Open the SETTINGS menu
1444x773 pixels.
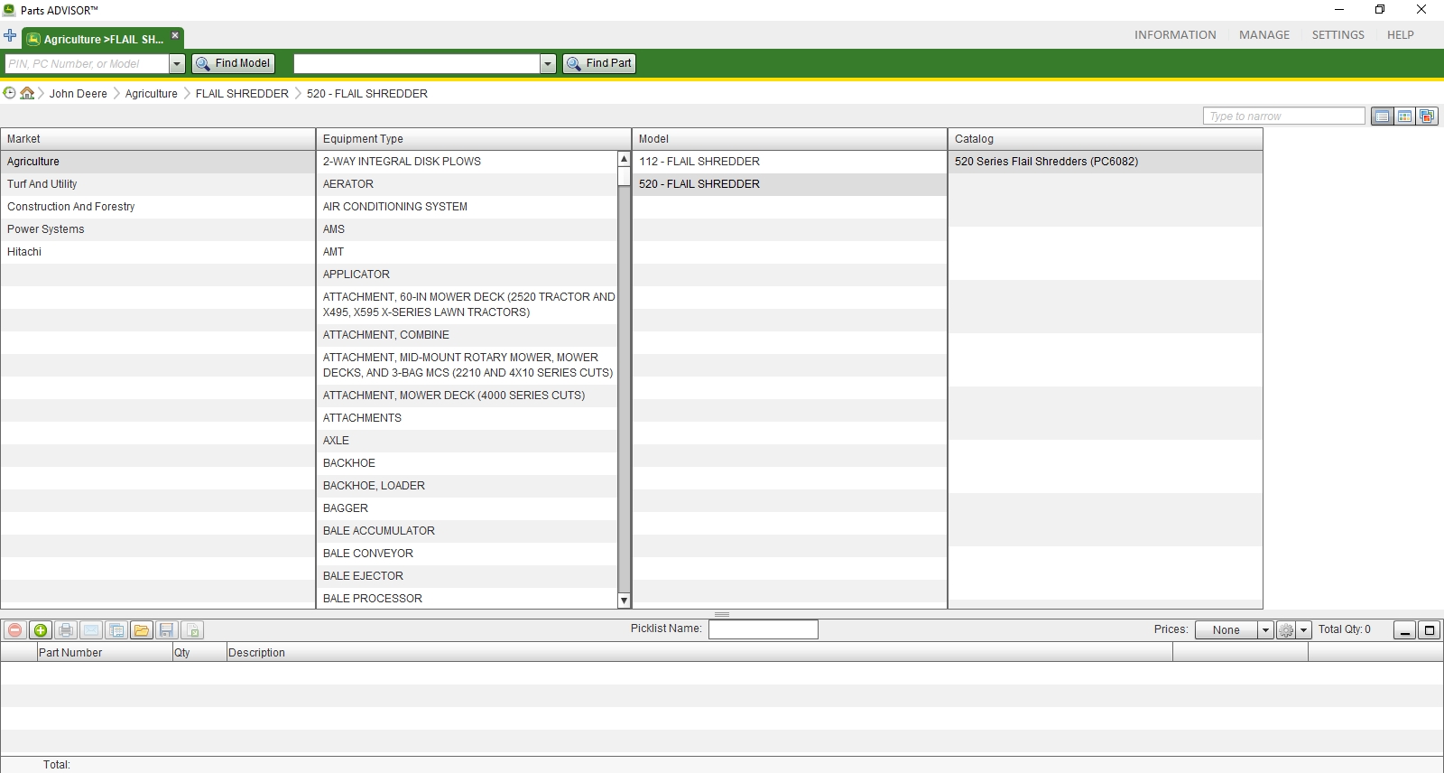click(1338, 35)
